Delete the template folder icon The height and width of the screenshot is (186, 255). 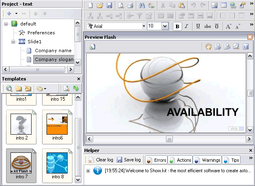click(28, 89)
